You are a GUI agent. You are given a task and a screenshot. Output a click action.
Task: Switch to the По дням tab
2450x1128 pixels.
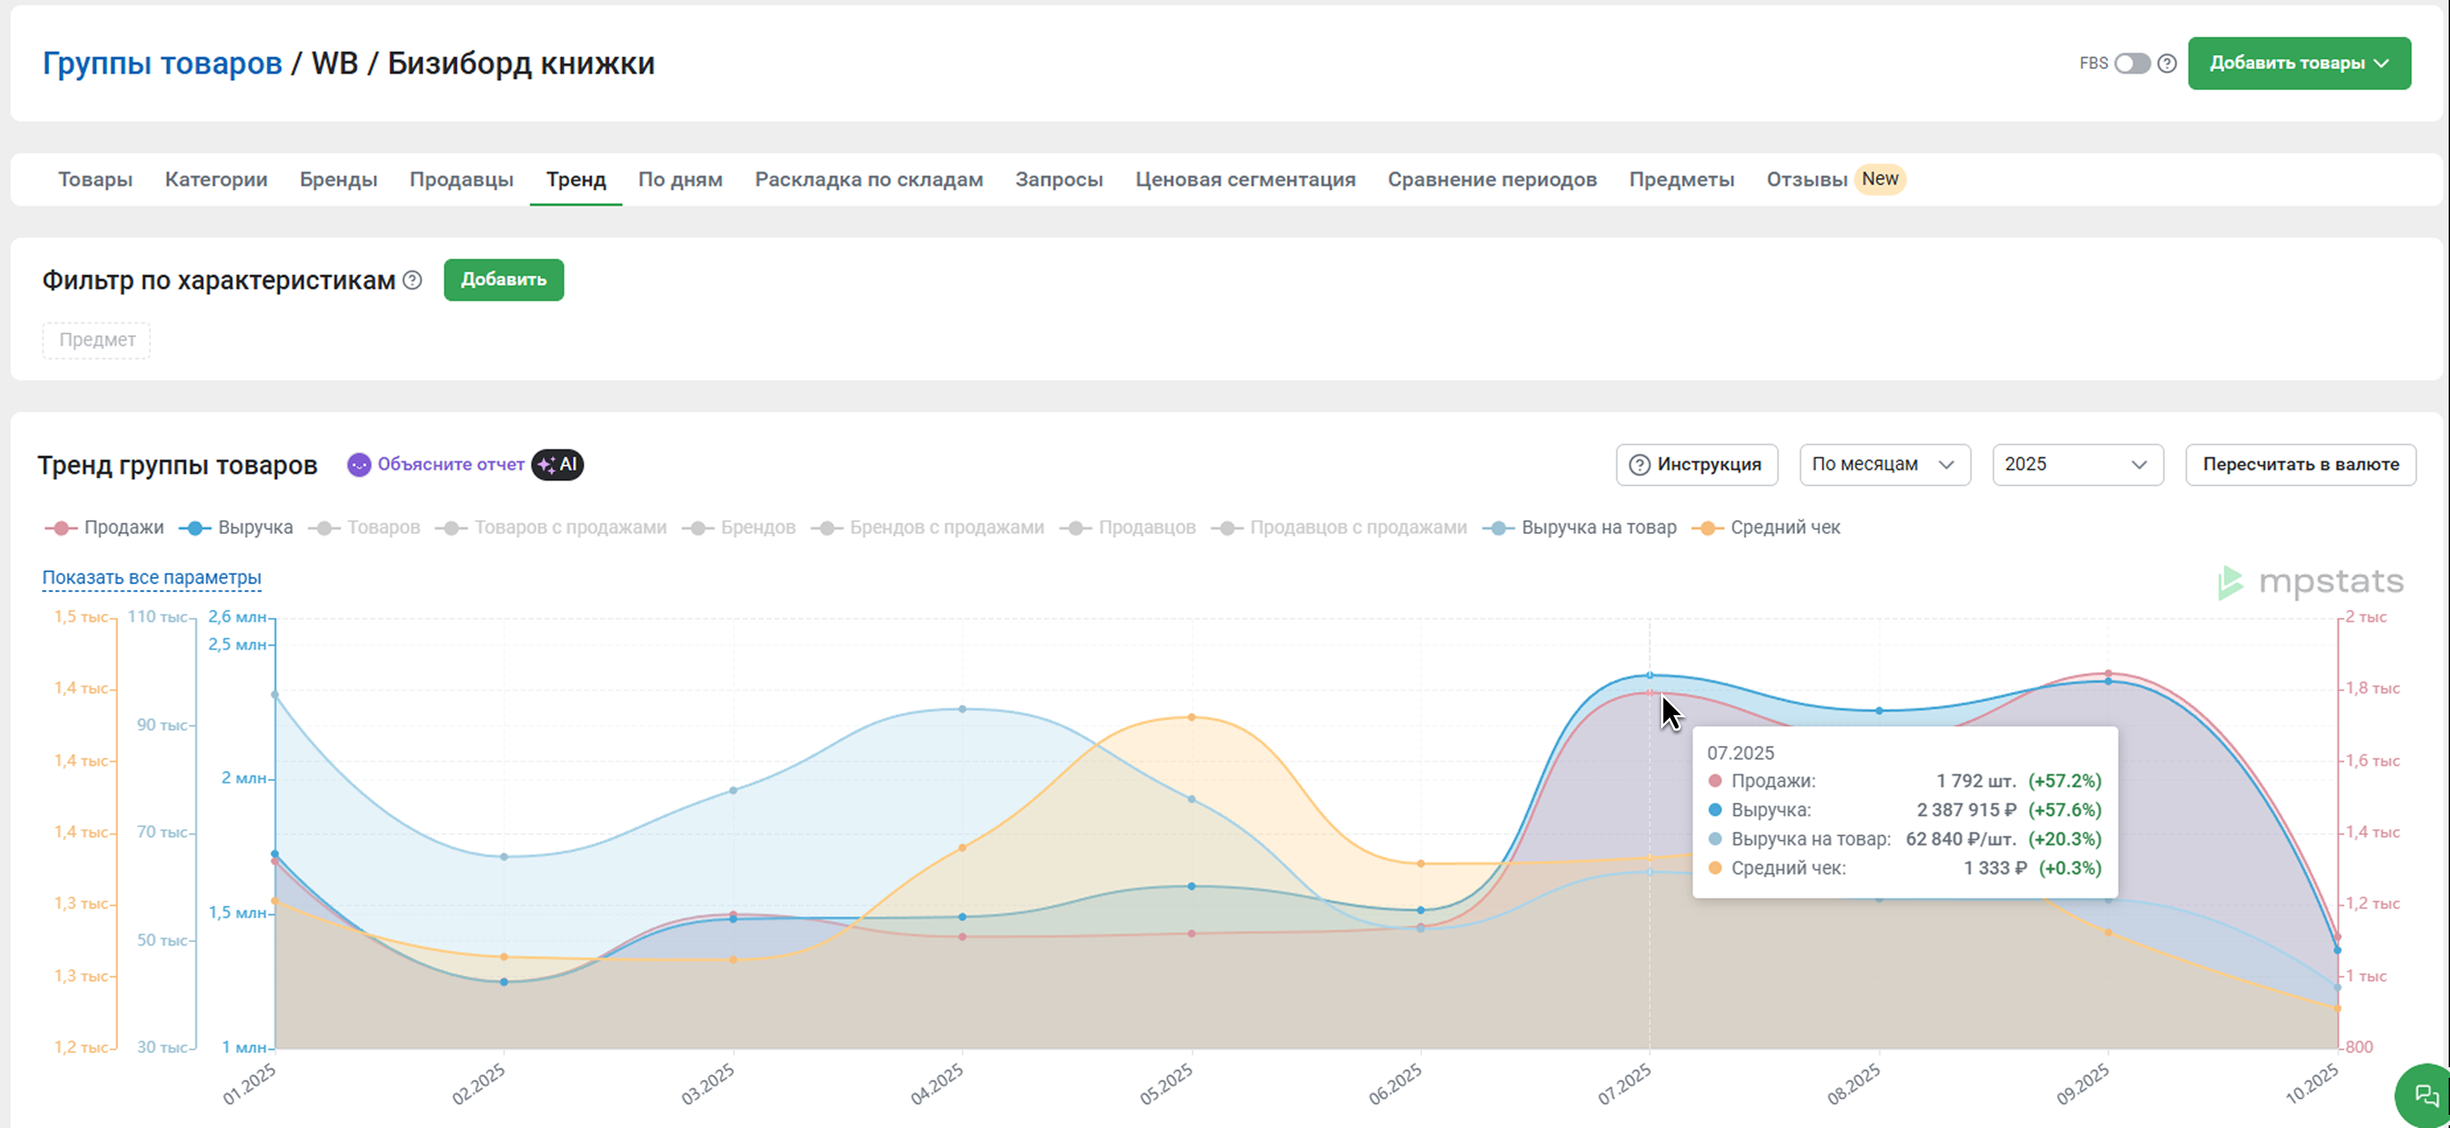coord(680,180)
